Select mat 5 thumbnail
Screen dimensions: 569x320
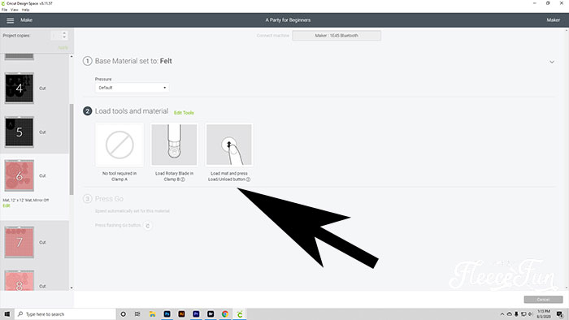20,132
